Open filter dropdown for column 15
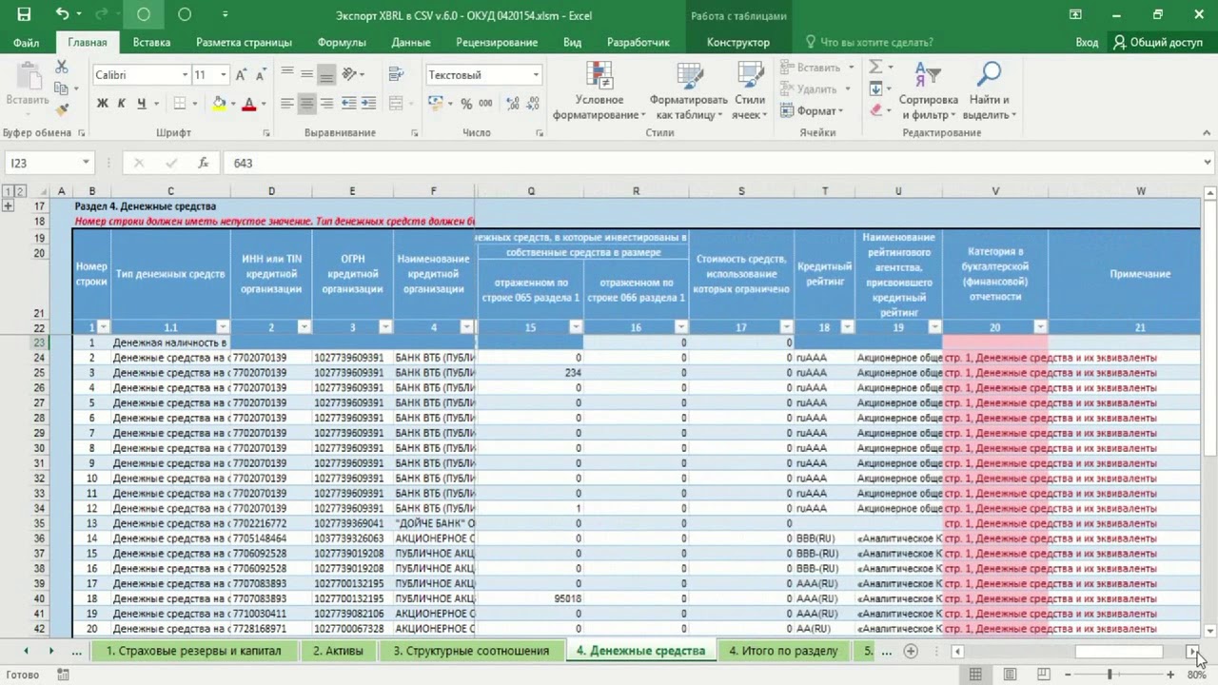 [575, 327]
